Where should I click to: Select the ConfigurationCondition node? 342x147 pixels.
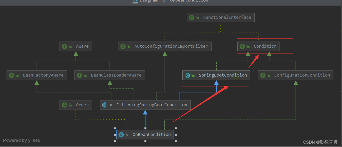296,75
